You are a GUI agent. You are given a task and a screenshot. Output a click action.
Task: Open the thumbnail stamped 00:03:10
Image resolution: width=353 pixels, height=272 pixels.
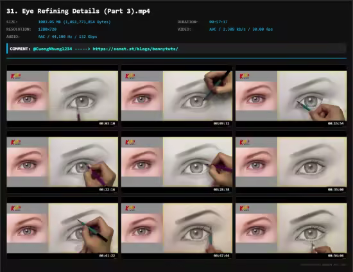click(62, 96)
